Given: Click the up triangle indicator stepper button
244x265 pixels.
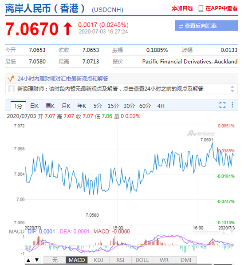Looking at the screenshot, I should tap(28, 260).
